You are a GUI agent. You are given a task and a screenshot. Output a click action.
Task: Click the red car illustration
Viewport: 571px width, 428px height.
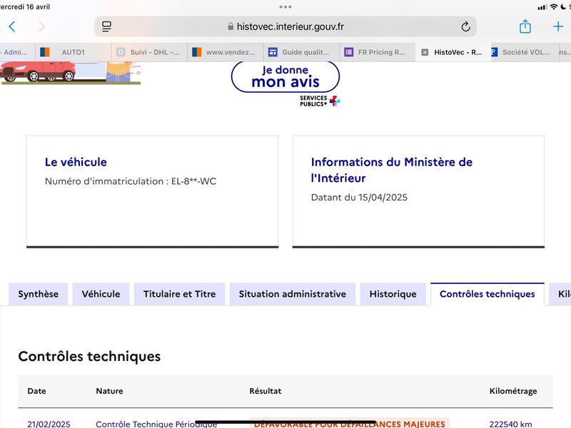[x=38, y=71]
